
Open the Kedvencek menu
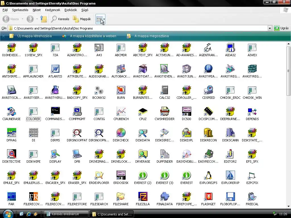point(53,10)
